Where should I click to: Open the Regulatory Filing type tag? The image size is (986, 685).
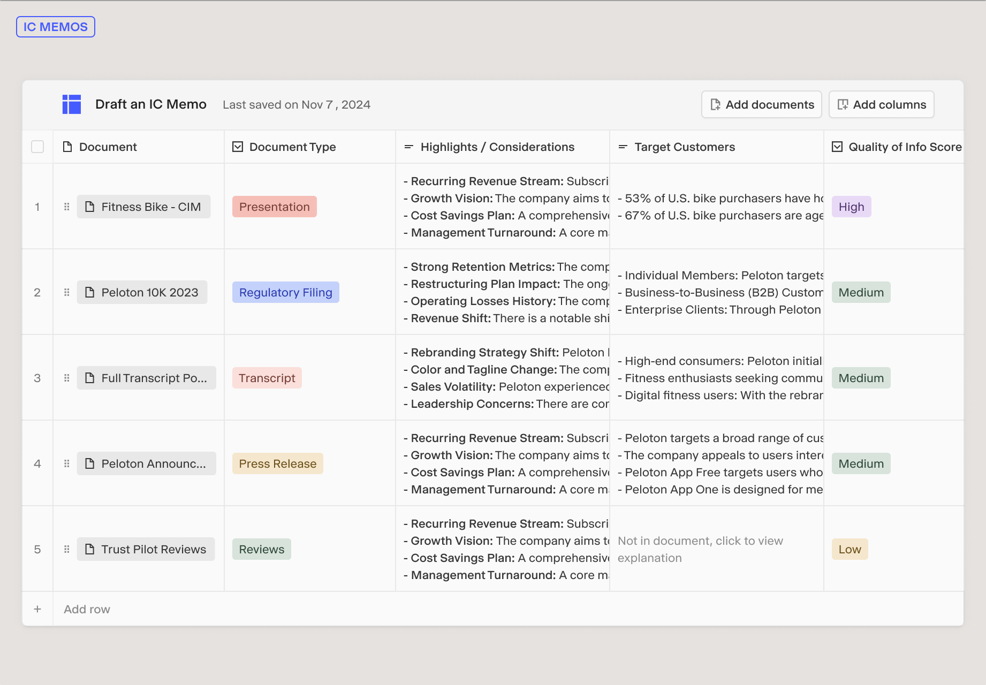285,292
